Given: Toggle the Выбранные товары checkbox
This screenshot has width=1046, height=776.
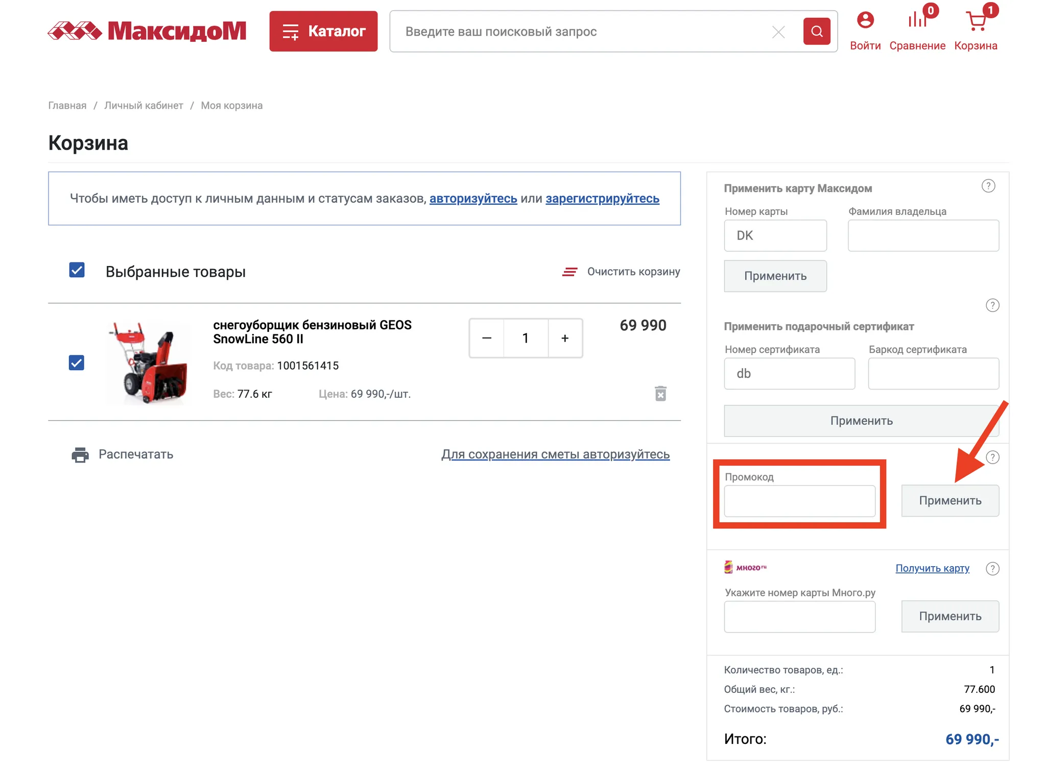Looking at the screenshot, I should pos(77,270).
